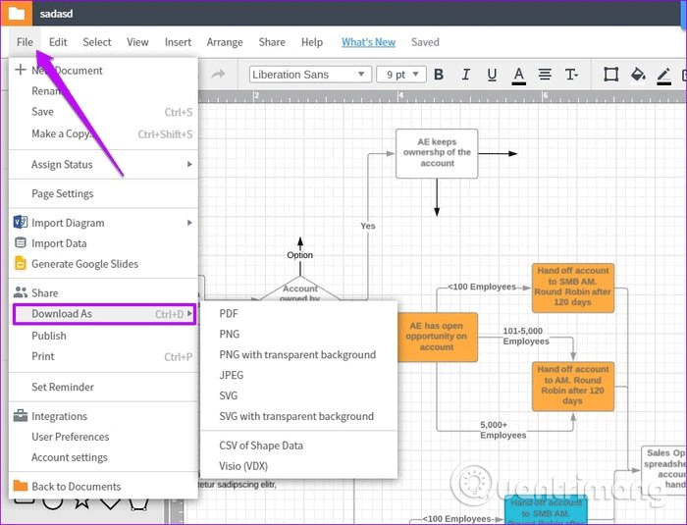
Task: Open the Arrange menu
Action: pos(225,42)
